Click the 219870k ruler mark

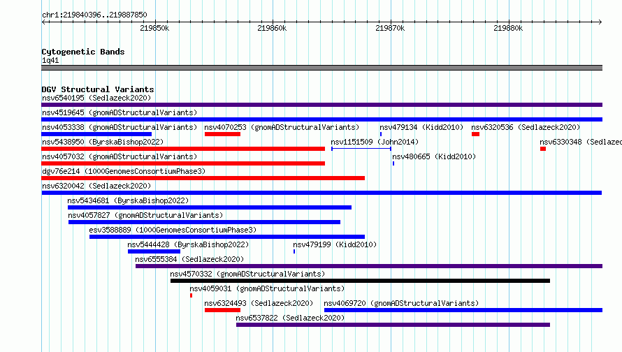[391, 28]
